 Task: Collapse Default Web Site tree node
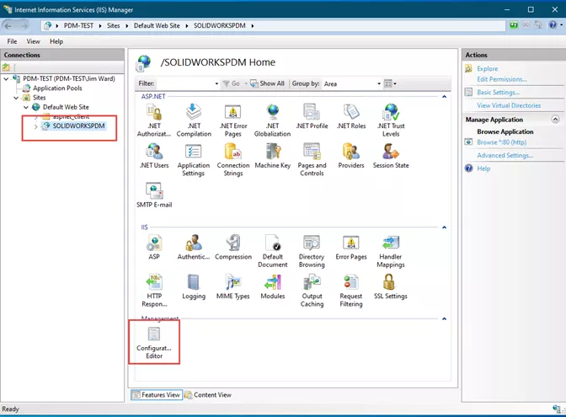[x=26, y=107]
